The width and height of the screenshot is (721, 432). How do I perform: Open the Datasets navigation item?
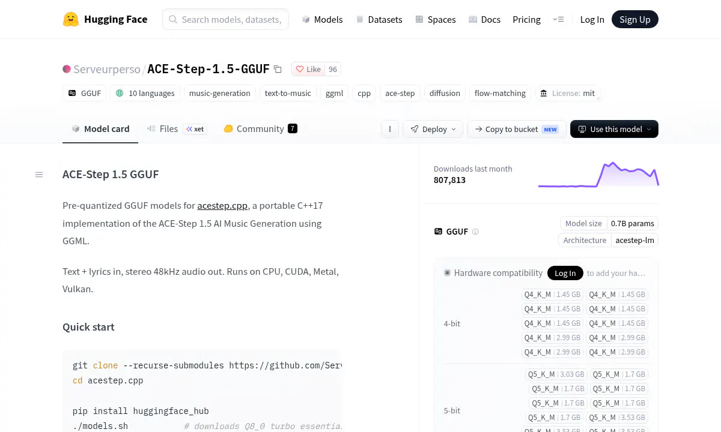(379, 19)
